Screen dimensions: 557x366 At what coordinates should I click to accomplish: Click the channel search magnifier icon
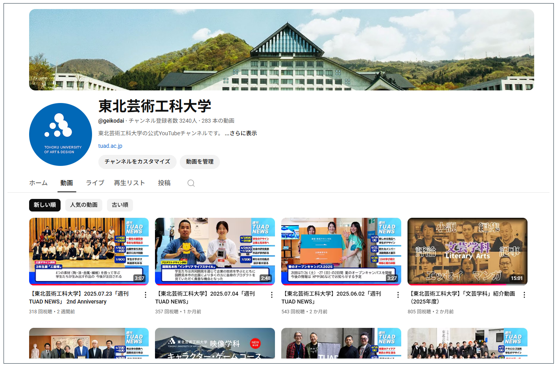point(191,183)
